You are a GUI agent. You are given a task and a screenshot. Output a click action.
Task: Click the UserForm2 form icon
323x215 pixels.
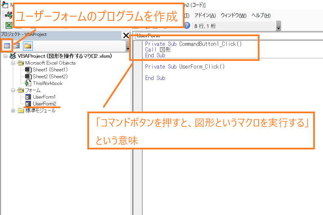point(28,104)
